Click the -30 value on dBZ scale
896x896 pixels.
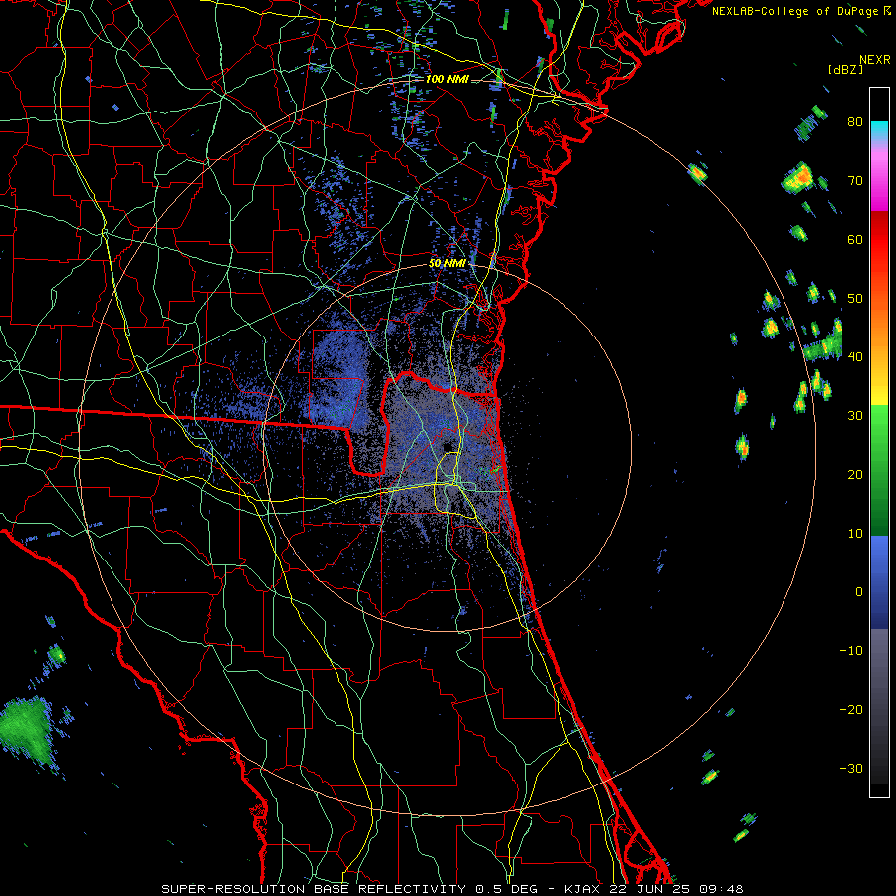(x=851, y=768)
